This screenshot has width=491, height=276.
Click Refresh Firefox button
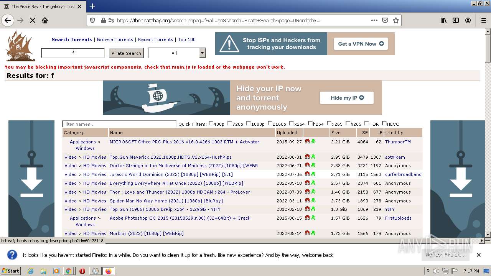tap(445, 255)
